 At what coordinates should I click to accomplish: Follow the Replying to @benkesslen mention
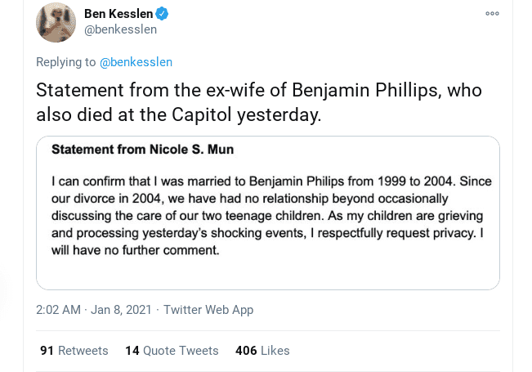[136, 62]
